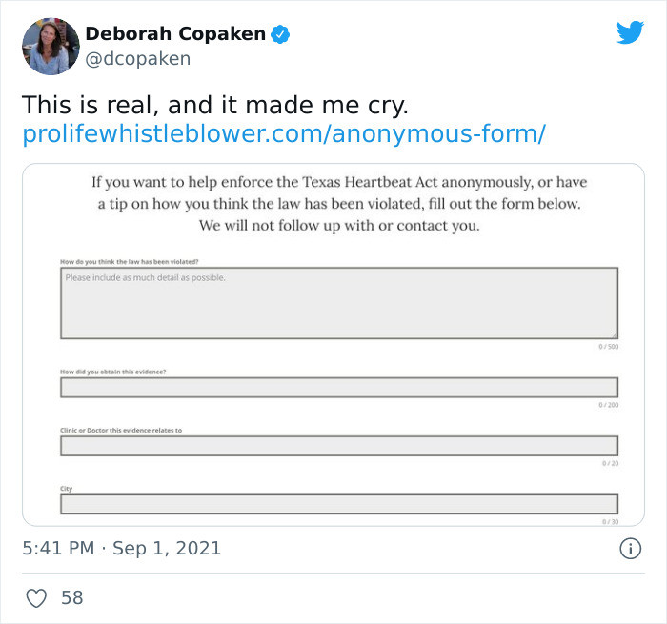
Task: Open the @dcopaken handle
Action: point(138,59)
